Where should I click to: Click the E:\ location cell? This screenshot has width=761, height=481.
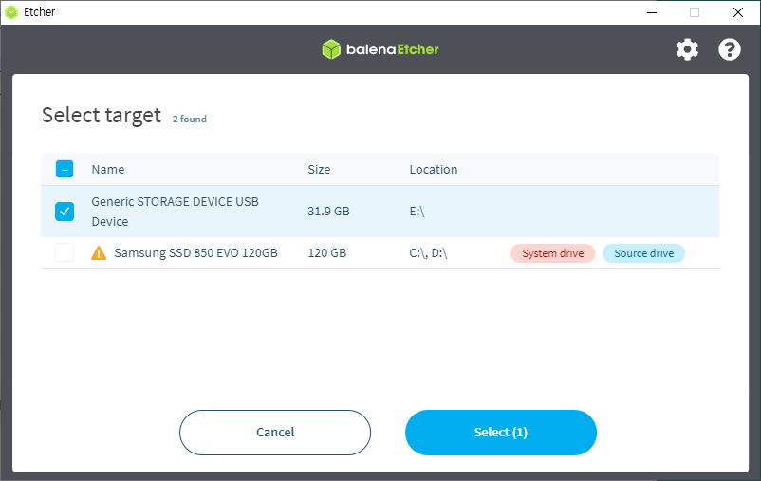pyautogui.click(x=417, y=212)
